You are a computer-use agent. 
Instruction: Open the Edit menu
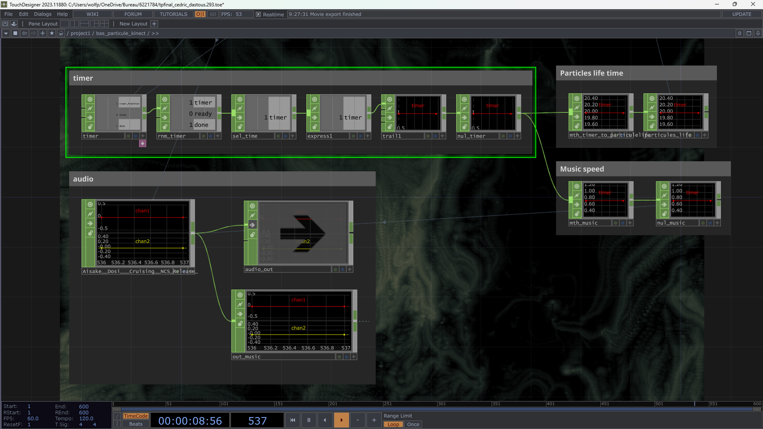(23, 14)
